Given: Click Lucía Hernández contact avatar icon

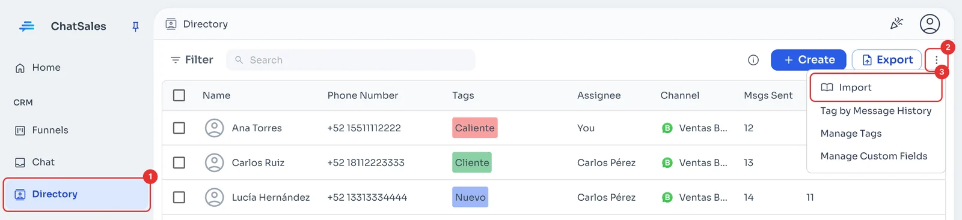Looking at the screenshot, I should [x=214, y=197].
